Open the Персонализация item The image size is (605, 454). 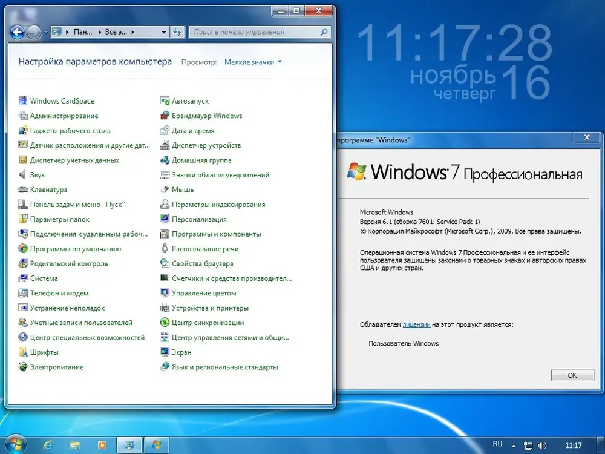click(199, 219)
